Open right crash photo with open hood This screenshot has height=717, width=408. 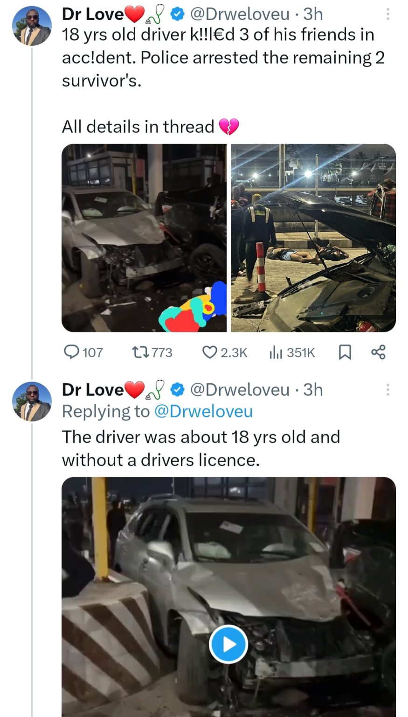[x=313, y=238]
